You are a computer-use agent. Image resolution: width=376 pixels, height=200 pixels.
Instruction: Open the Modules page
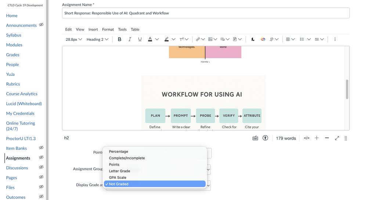(x=14, y=45)
